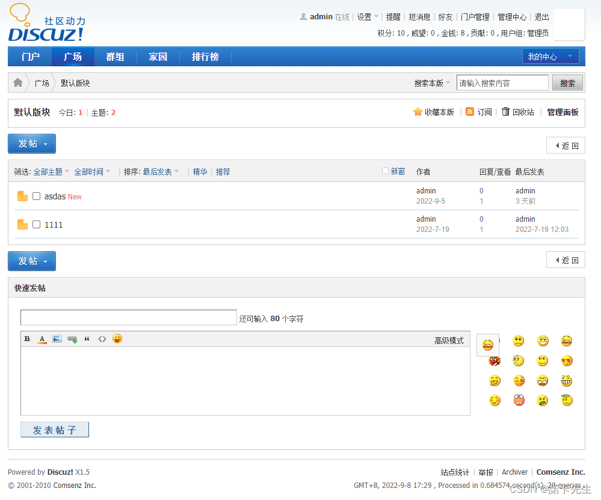Open the 群组 navigation tab

pos(115,57)
